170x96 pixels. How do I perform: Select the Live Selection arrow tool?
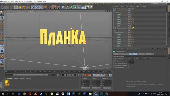point(12,7)
